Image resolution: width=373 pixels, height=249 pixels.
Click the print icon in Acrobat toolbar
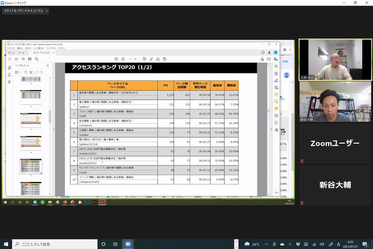pos(30,59)
